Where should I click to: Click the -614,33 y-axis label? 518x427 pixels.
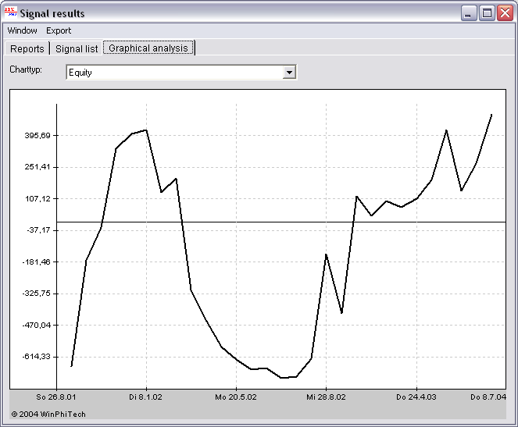coord(36,357)
